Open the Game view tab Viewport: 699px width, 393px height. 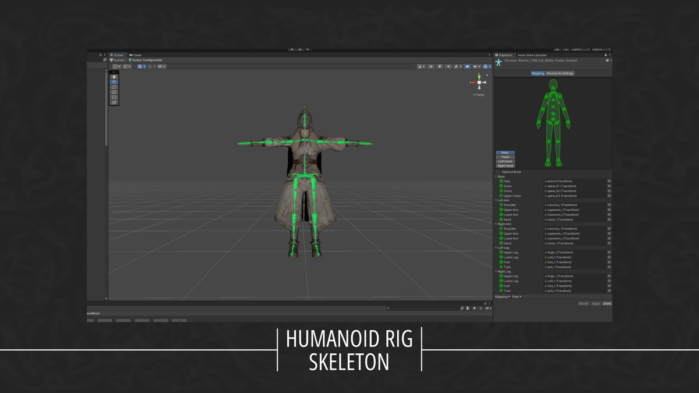(x=135, y=55)
